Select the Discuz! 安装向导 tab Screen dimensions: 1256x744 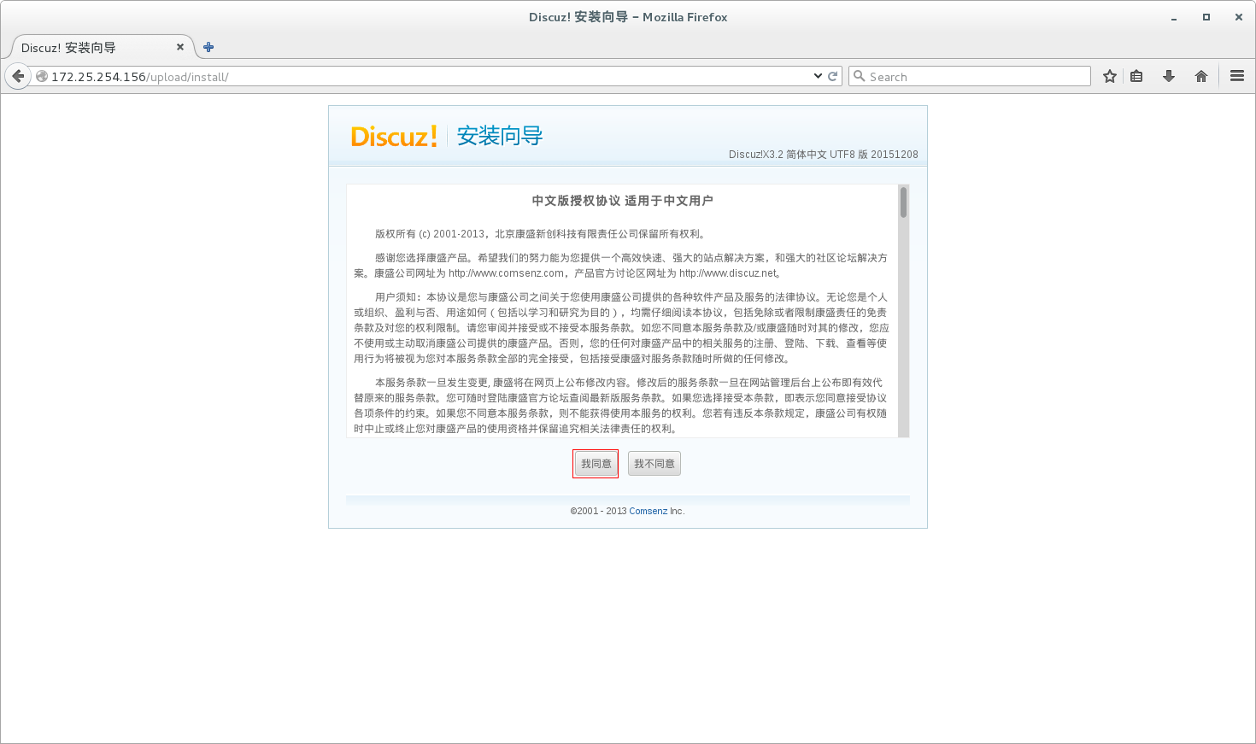(103, 47)
